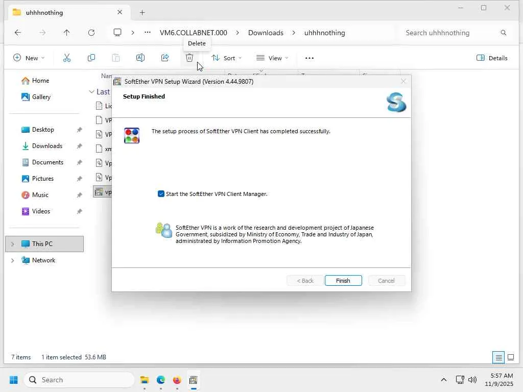Click the uhhhnothing breadcrumb

[324, 33]
